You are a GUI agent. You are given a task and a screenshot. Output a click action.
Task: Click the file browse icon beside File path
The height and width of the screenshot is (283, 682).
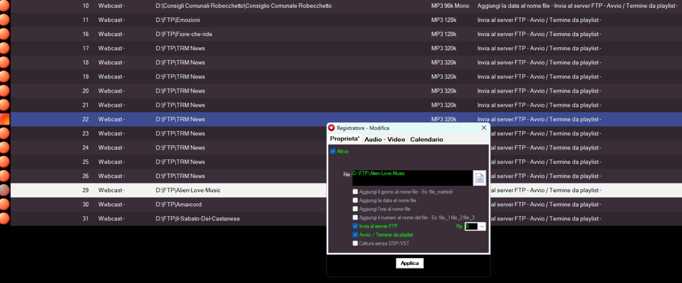[479, 178]
